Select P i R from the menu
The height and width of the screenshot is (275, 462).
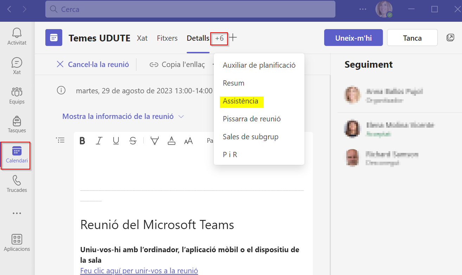click(x=259, y=155)
